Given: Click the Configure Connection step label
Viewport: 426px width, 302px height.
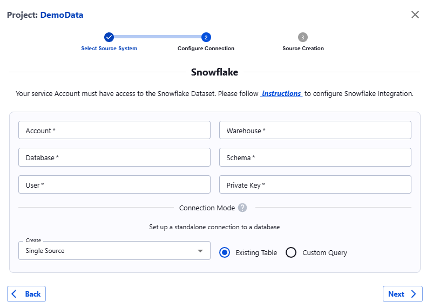Looking at the screenshot, I should click(x=206, y=49).
